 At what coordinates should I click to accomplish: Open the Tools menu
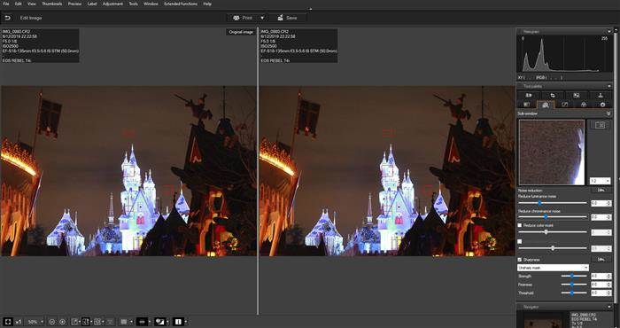133,4
